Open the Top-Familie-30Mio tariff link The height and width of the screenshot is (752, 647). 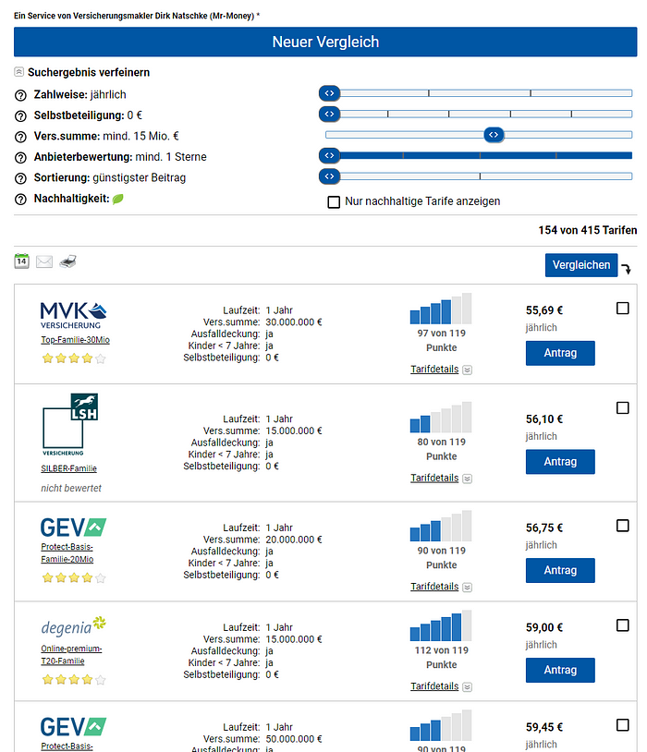coord(76,340)
